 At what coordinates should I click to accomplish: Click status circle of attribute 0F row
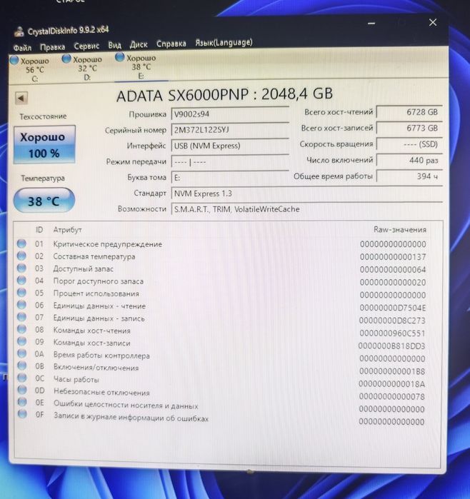pyautogui.click(x=22, y=414)
